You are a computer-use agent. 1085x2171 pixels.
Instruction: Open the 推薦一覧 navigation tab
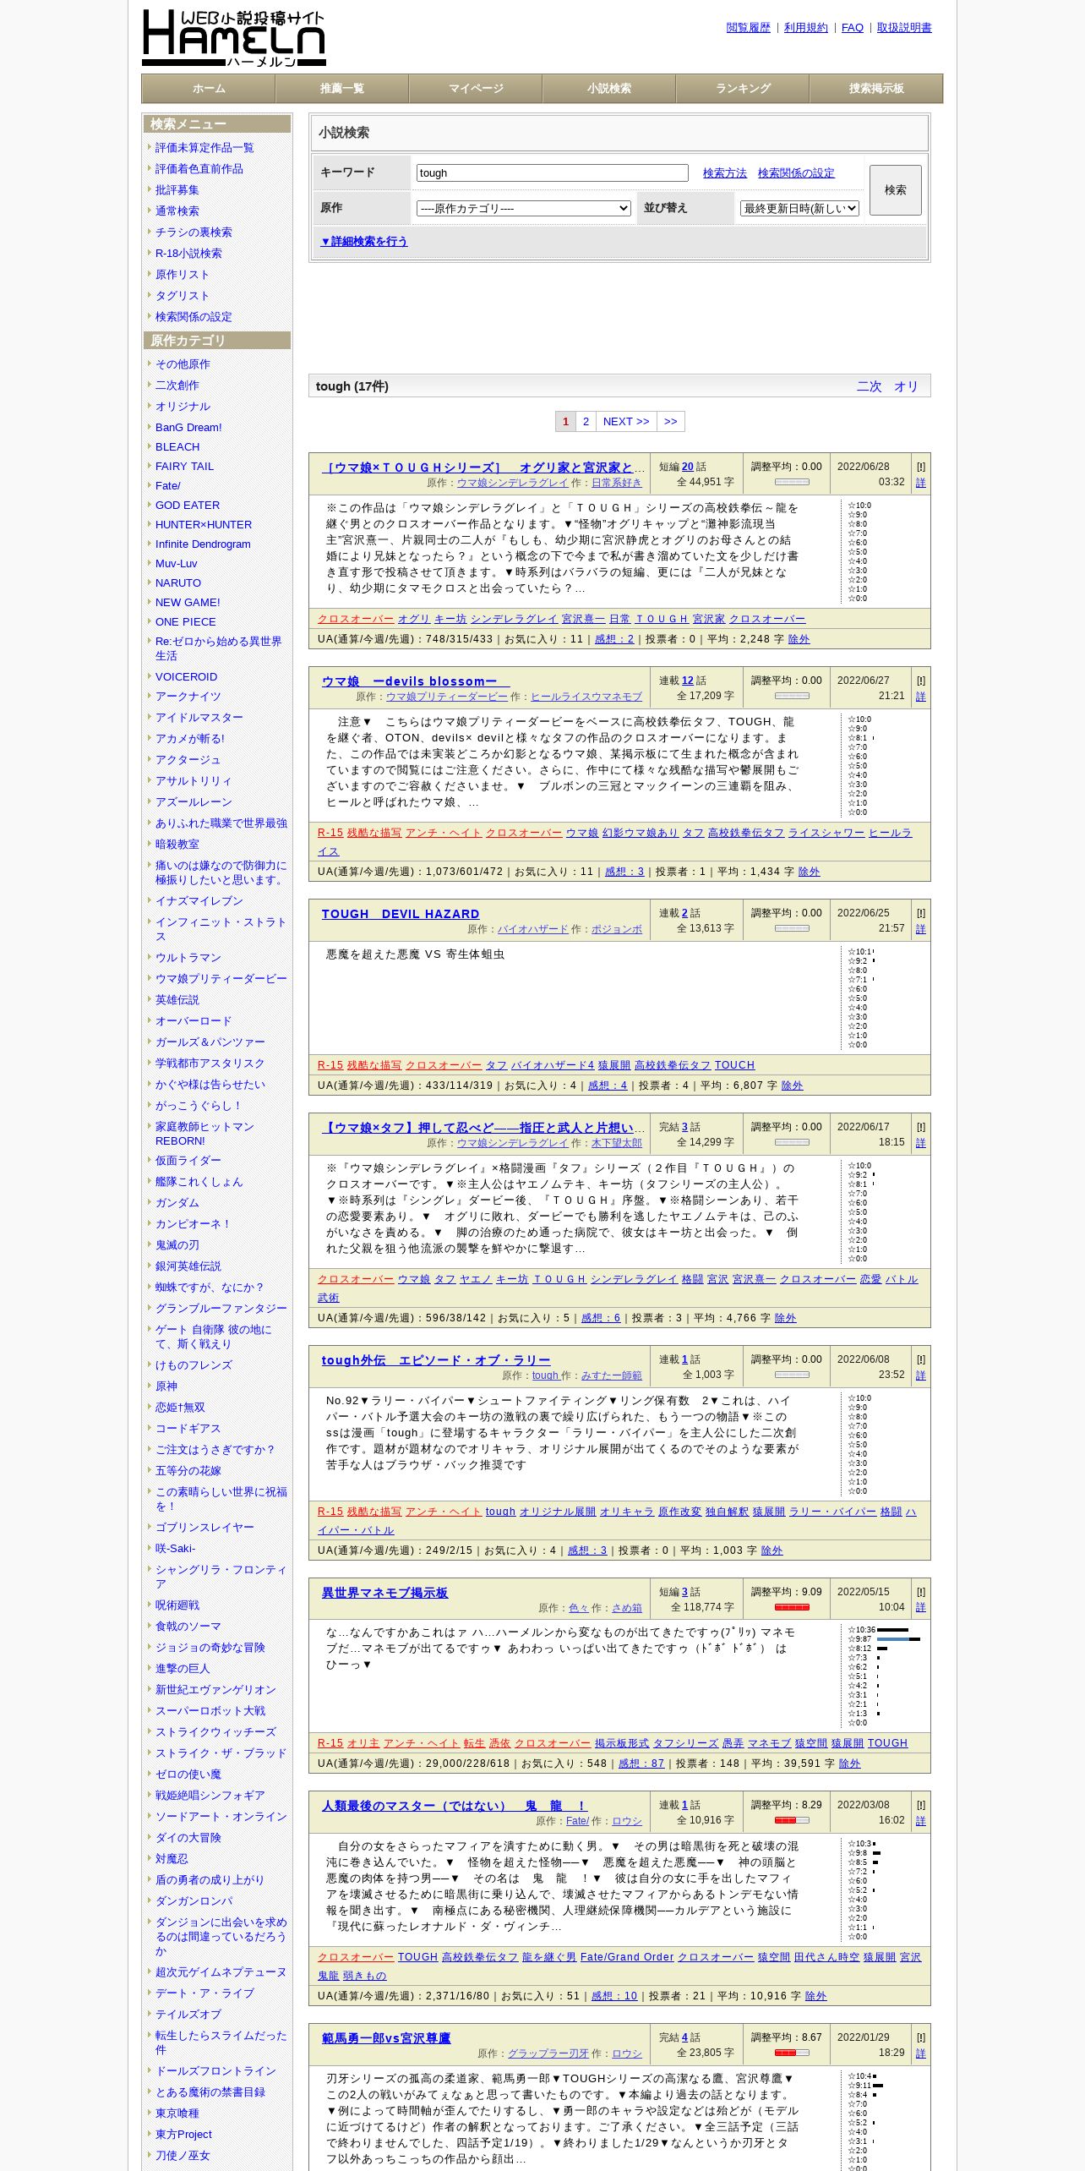click(342, 89)
